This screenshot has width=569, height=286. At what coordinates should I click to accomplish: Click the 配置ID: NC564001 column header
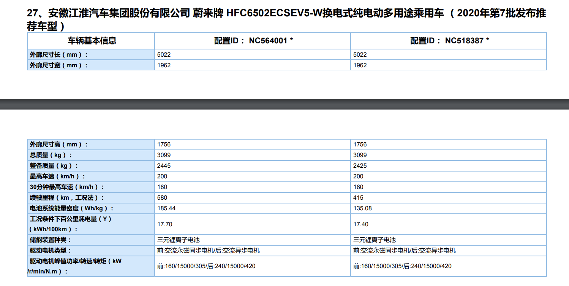[x=253, y=41]
